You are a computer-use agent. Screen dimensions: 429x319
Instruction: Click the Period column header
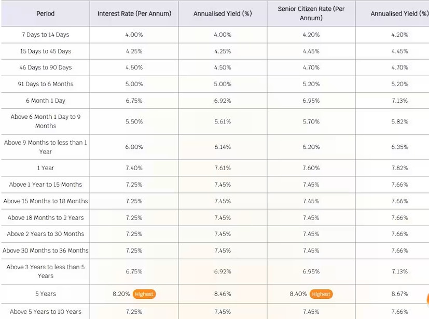point(46,13)
